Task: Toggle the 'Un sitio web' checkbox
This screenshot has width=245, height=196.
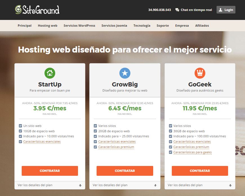Action: point(20,126)
